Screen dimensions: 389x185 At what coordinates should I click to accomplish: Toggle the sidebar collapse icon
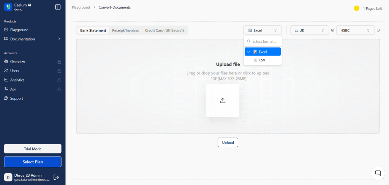[58, 7]
